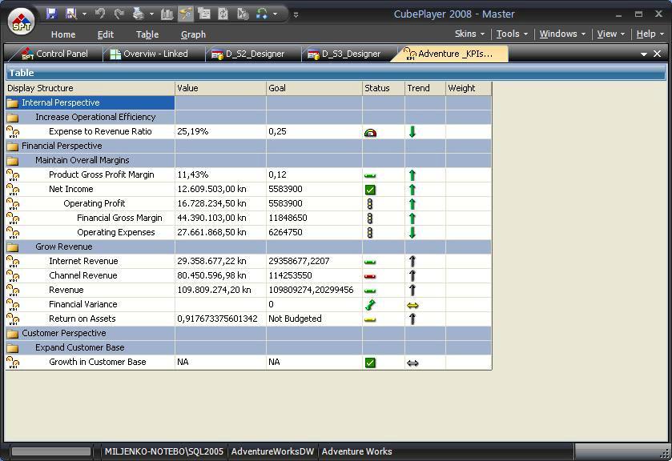Click the bar chart toolbar icon
Screen dimensions: 672x461
point(167,14)
